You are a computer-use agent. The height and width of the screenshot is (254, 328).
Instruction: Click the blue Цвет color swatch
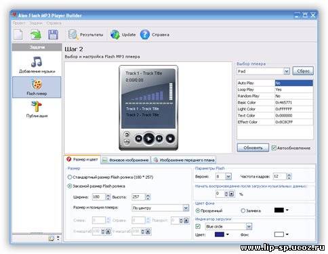tap(220, 234)
